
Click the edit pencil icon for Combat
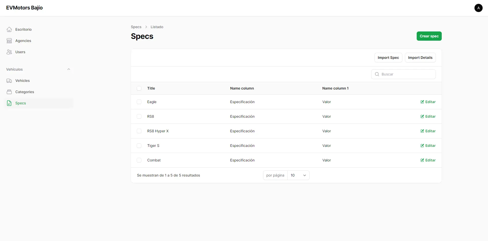click(x=422, y=160)
